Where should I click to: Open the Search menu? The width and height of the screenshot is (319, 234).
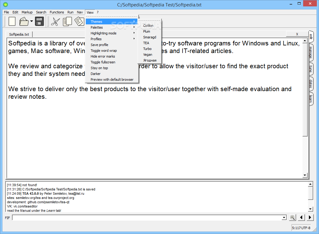coord(41,12)
